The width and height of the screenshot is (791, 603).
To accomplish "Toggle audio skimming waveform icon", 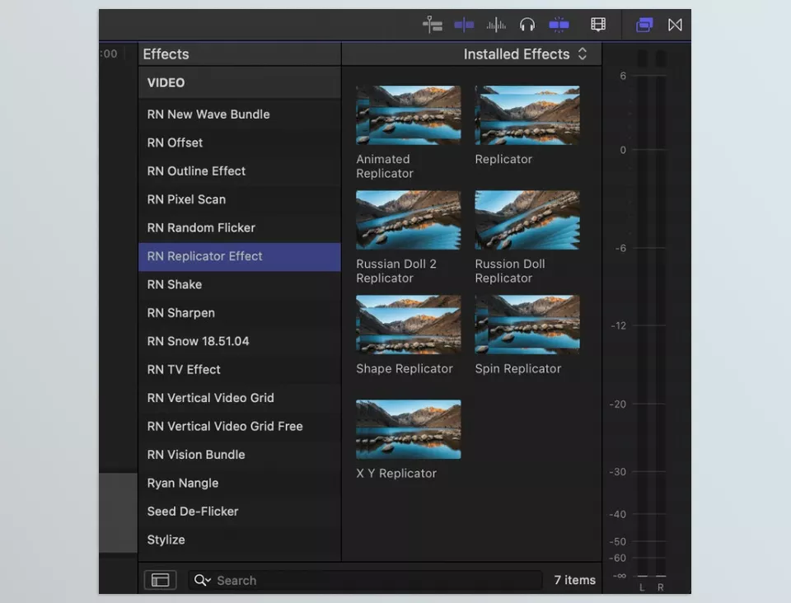I will click(x=496, y=24).
